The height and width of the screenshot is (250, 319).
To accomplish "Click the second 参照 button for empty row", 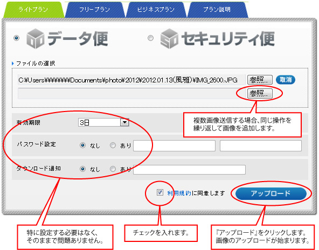I will click(260, 94).
